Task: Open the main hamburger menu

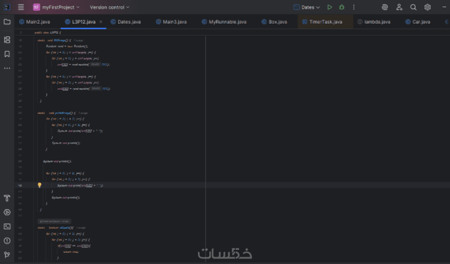Action: (21, 7)
